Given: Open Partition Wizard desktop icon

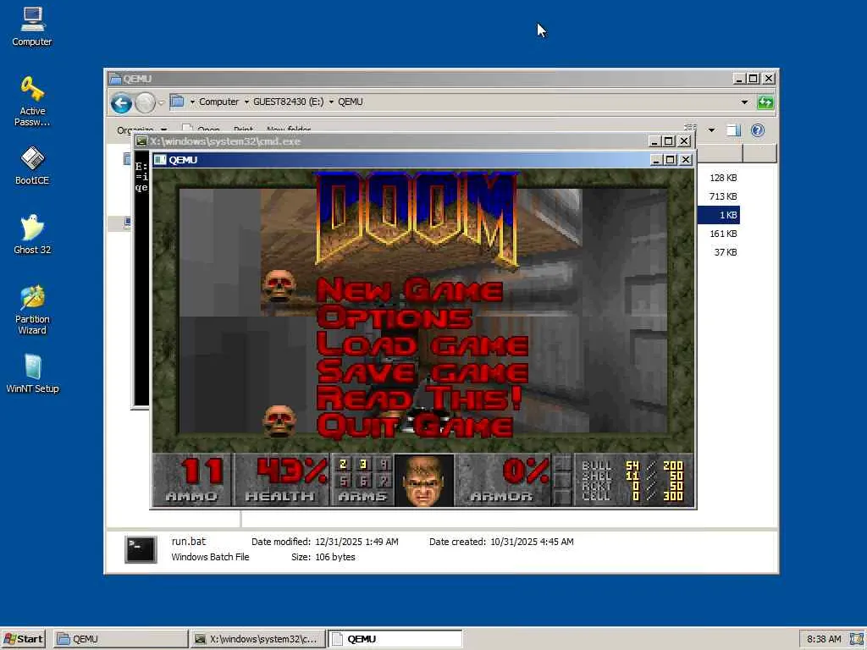Looking at the screenshot, I should click(32, 310).
